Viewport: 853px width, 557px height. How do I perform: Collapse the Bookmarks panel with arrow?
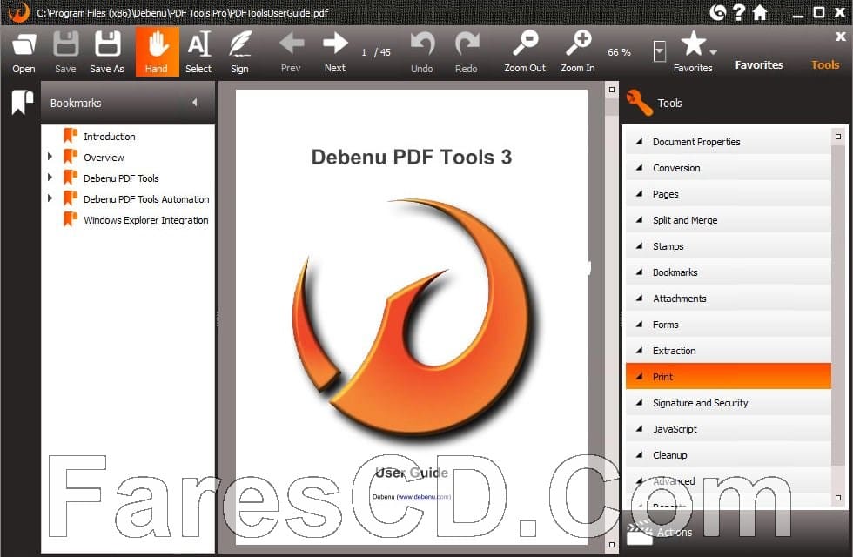195,103
